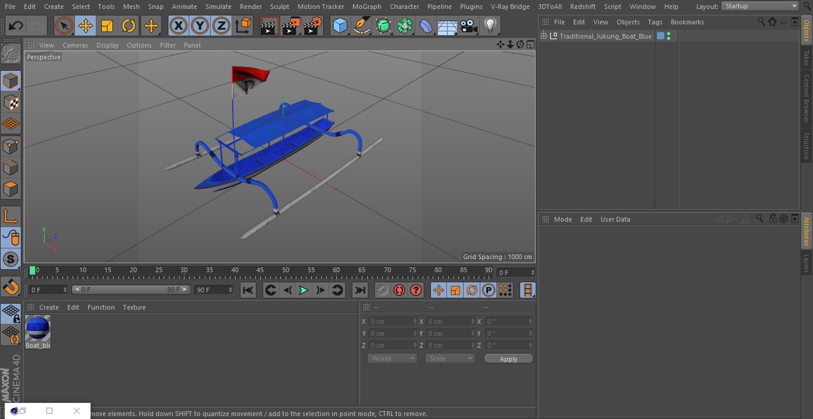Toggle Enable Snap magnet icon
813x419 pixels.
pos(11,286)
